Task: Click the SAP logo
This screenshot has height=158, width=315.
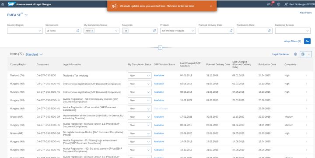Action: pyautogui.click(x=12, y=4)
